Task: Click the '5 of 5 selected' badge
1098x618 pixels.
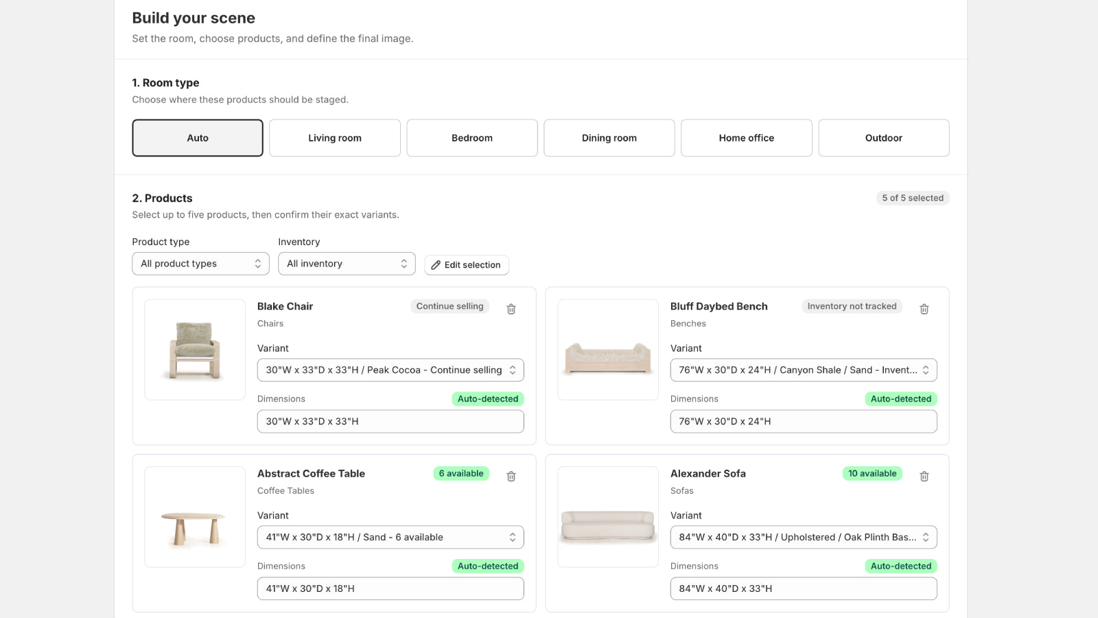Action: [x=913, y=198]
